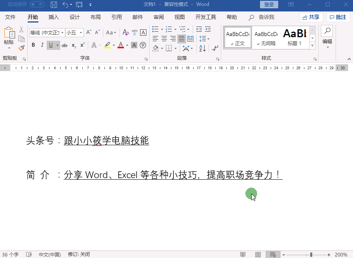Apply the 标题 1 style
Screen dimensions: 353x258
point(295,37)
